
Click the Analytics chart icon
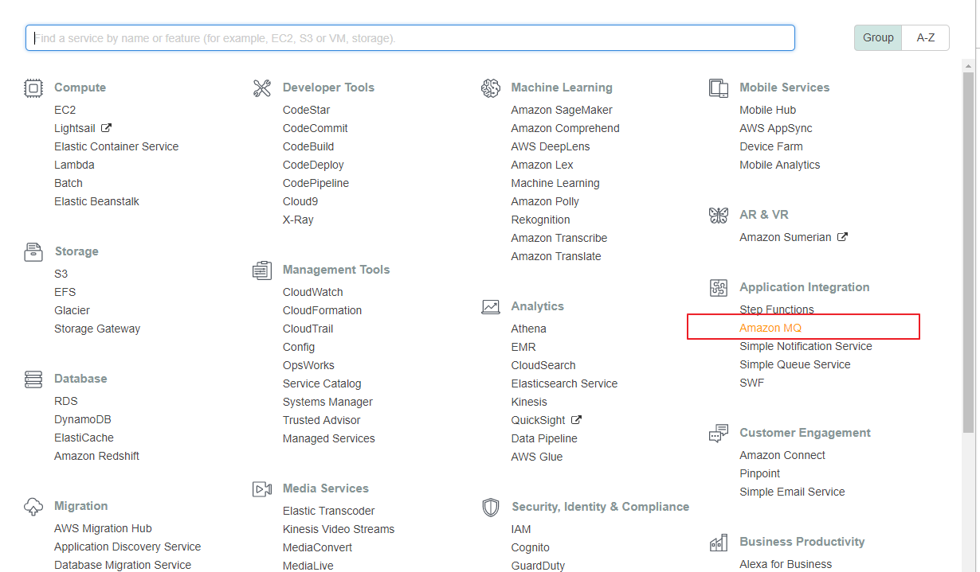[490, 306]
